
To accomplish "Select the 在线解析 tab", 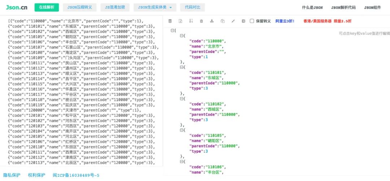I will 47,8.
